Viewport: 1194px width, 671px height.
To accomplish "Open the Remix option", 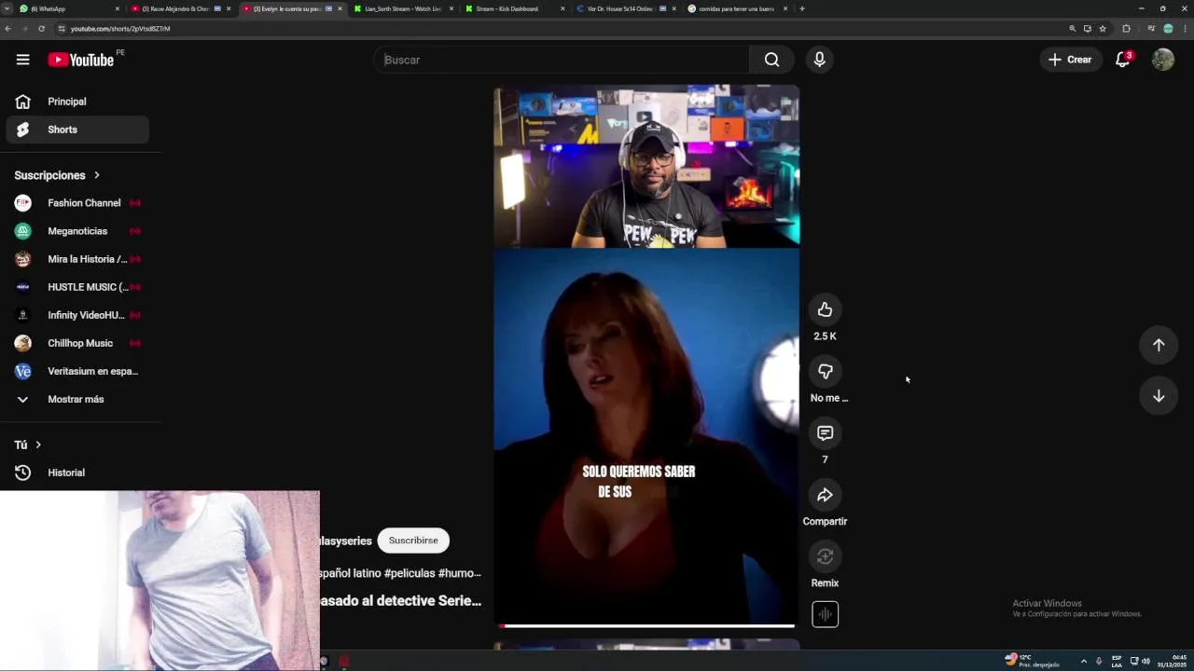I will point(825,556).
